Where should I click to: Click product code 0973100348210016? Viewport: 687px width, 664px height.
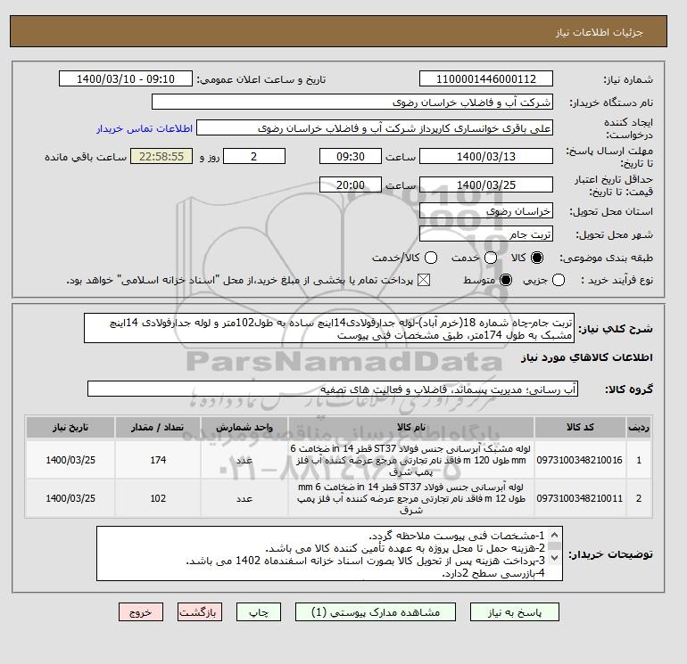pyautogui.click(x=579, y=460)
